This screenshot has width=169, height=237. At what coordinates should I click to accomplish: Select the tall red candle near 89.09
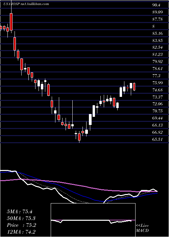click(x=11, y=22)
